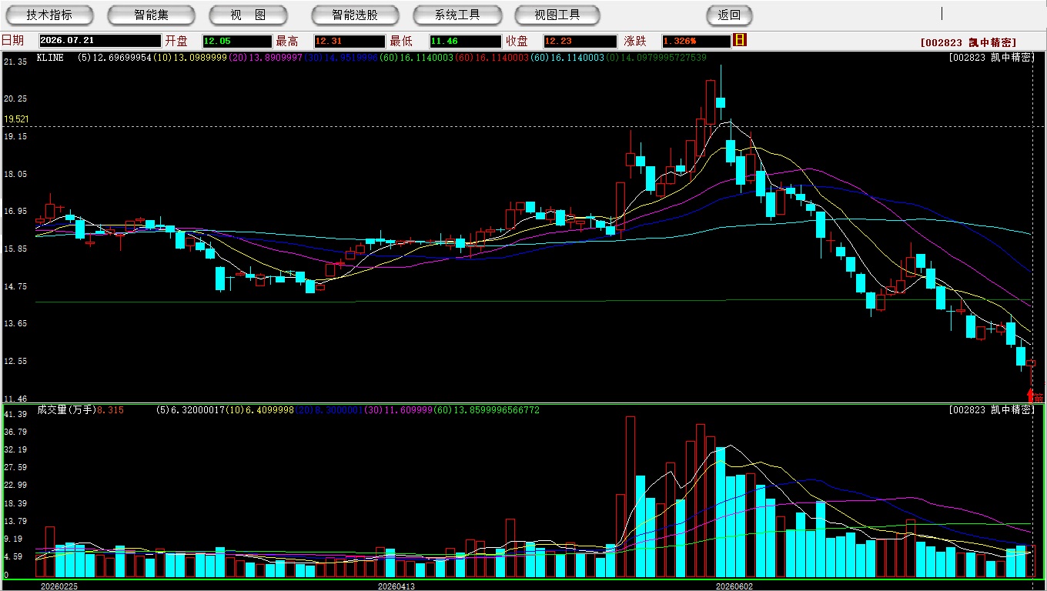
Task: Click the 20260602 date axis label
Action: tap(734, 586)
